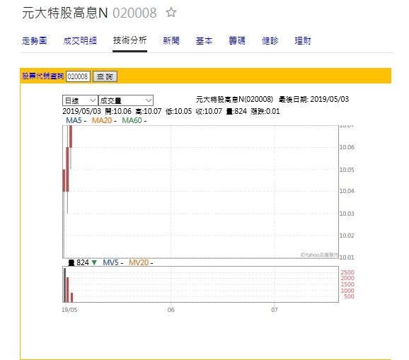Screen dimensions: 409x360
Task: Click the 19/05 date axis label
Action: coord(69,310)
